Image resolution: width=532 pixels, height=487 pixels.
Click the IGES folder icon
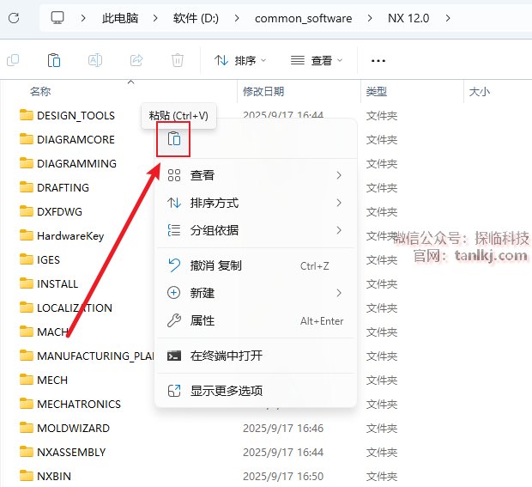click(27, 259)
